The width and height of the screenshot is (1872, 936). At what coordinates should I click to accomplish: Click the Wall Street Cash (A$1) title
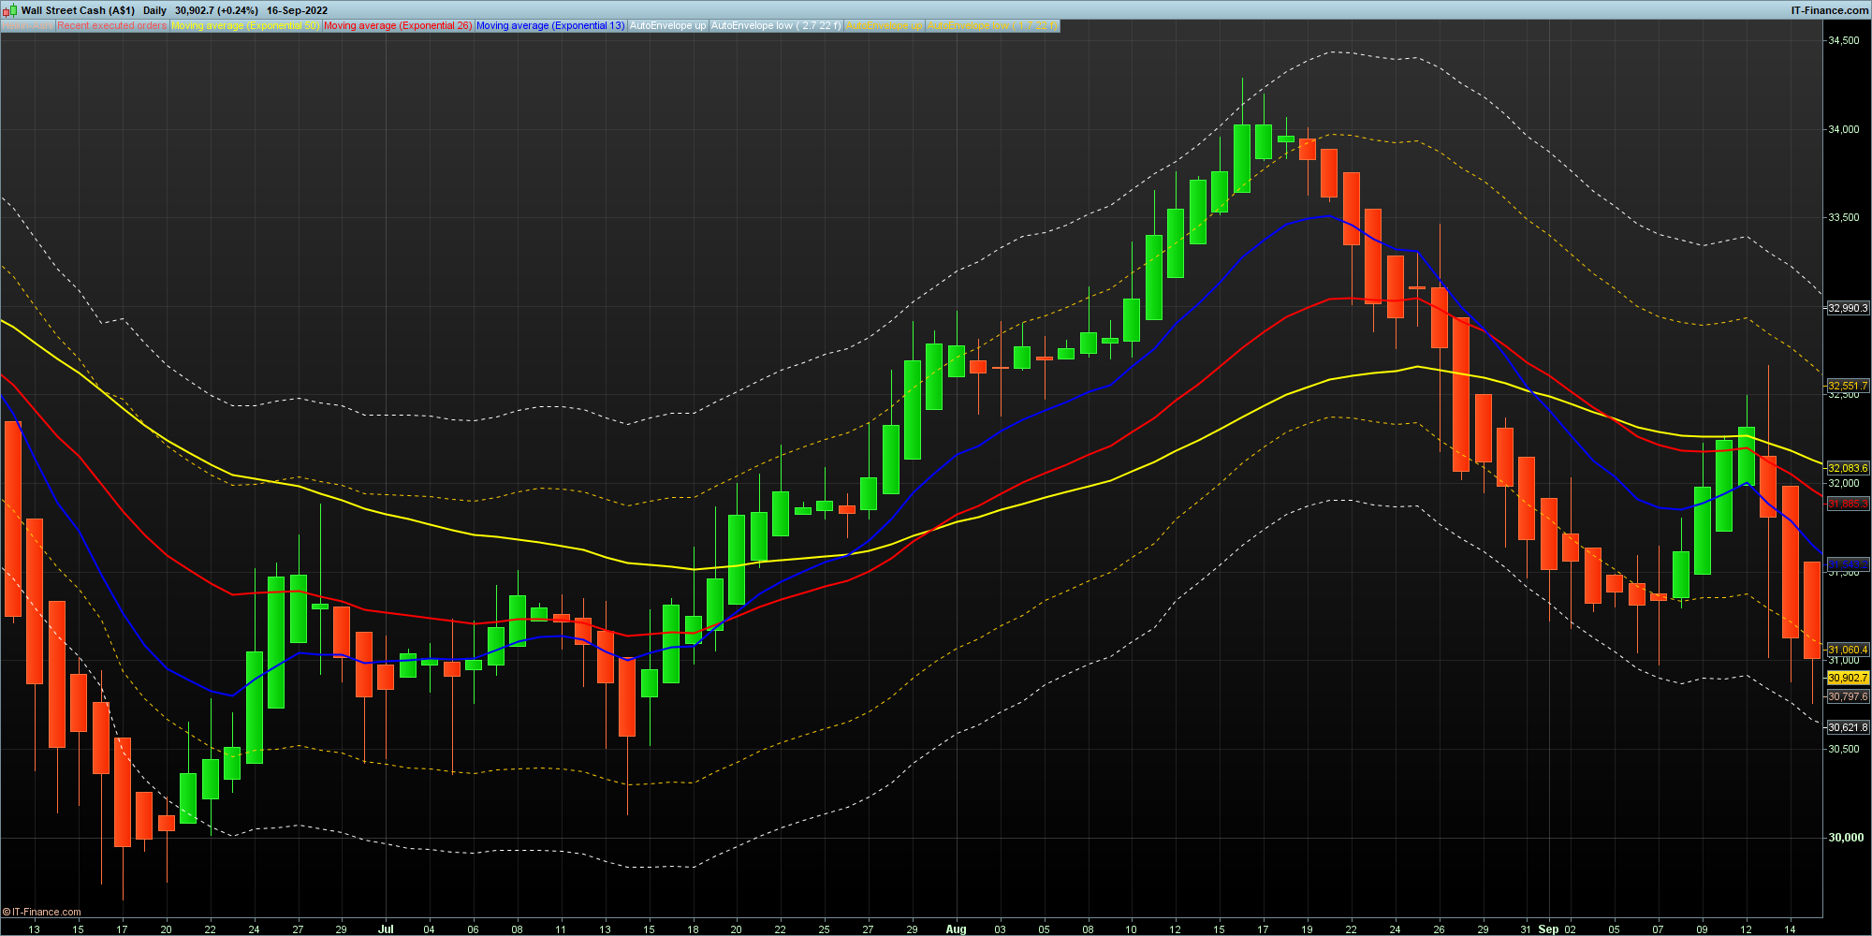click(78, 10)
